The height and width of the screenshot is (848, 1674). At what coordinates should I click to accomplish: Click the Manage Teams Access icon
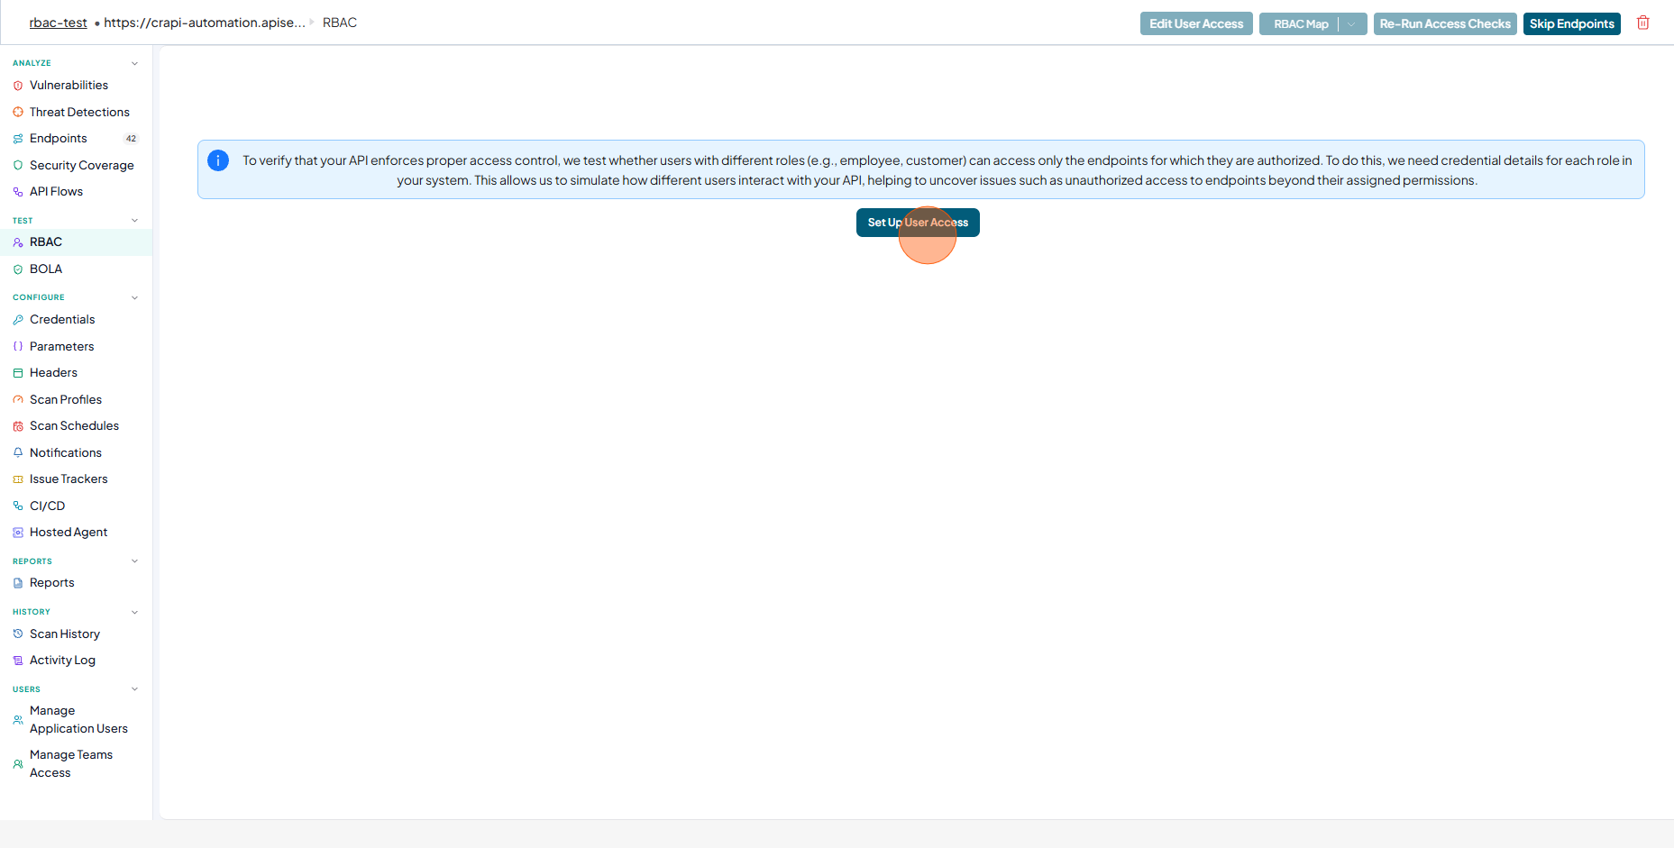(18, 763)
